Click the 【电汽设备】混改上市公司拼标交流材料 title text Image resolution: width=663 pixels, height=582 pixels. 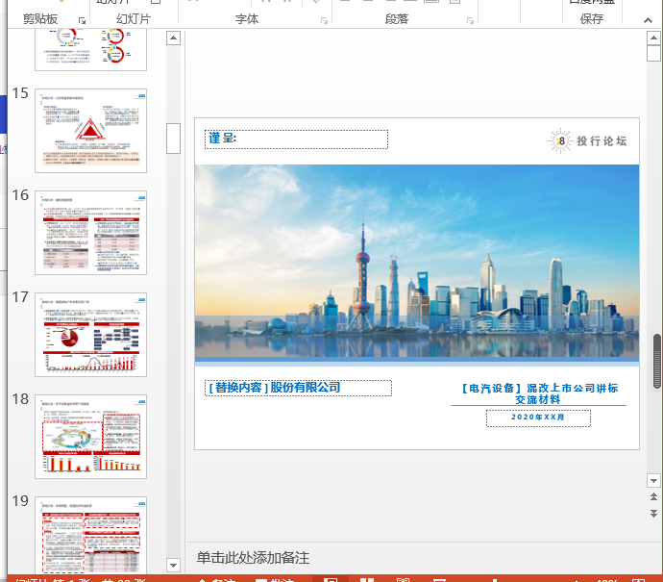538,393
